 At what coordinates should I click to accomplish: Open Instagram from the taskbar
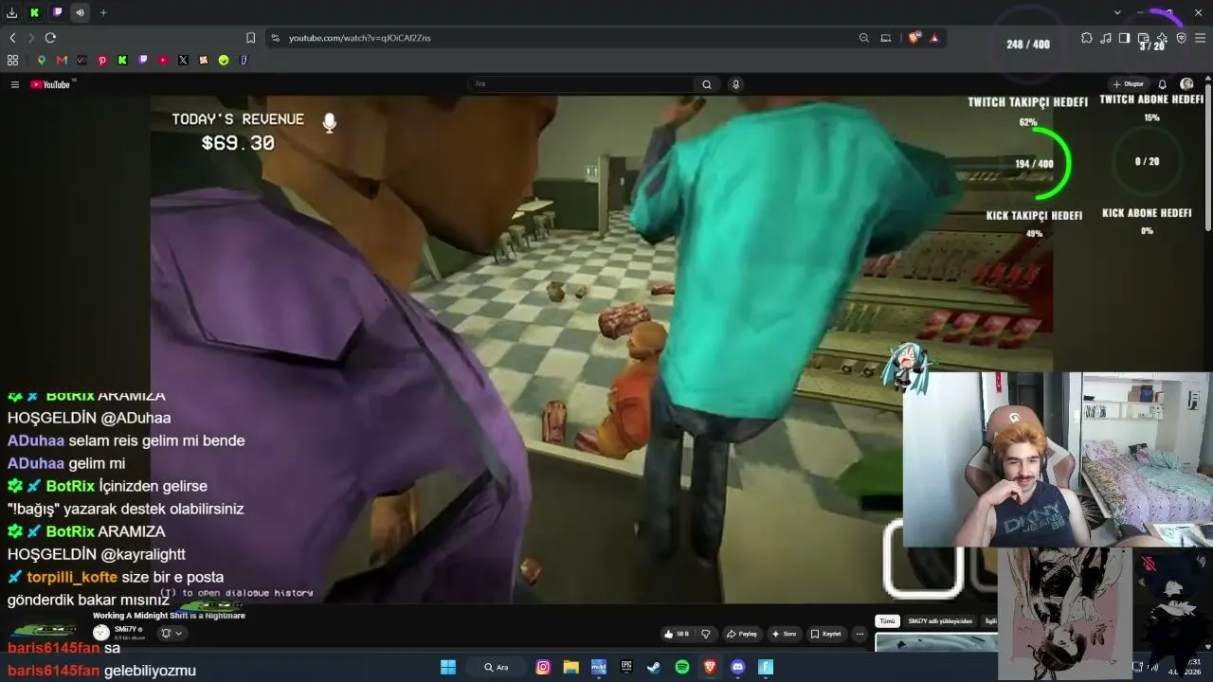point(543,667)
